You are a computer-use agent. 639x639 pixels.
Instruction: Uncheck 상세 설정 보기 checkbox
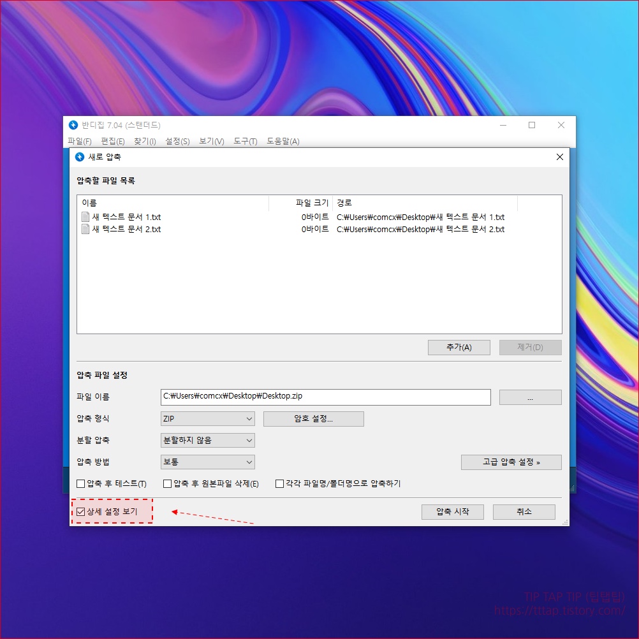(x=81, y=511)
